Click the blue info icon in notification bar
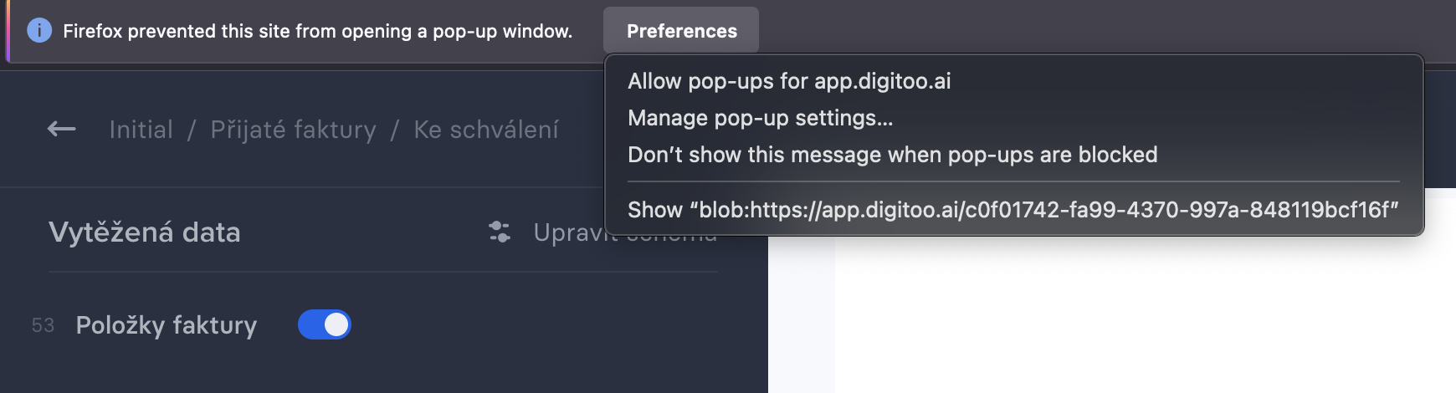This screenshot has width=1456, height=393. point(39,31)
